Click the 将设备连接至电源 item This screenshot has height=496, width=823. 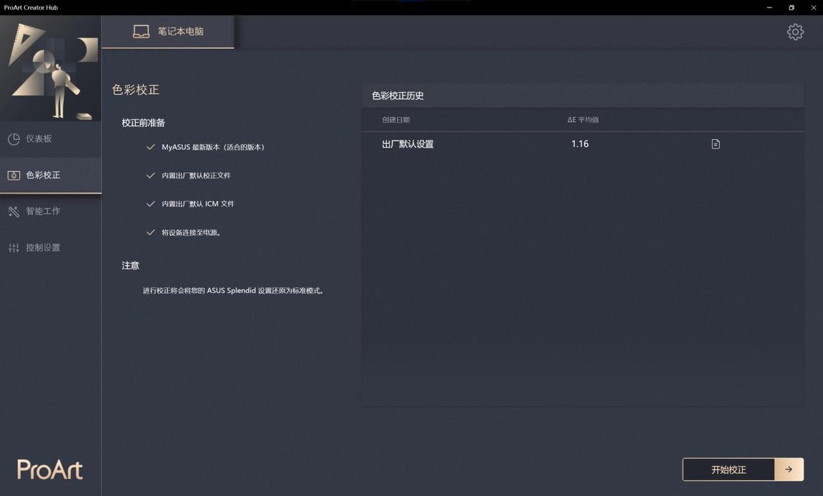(191, 233)
